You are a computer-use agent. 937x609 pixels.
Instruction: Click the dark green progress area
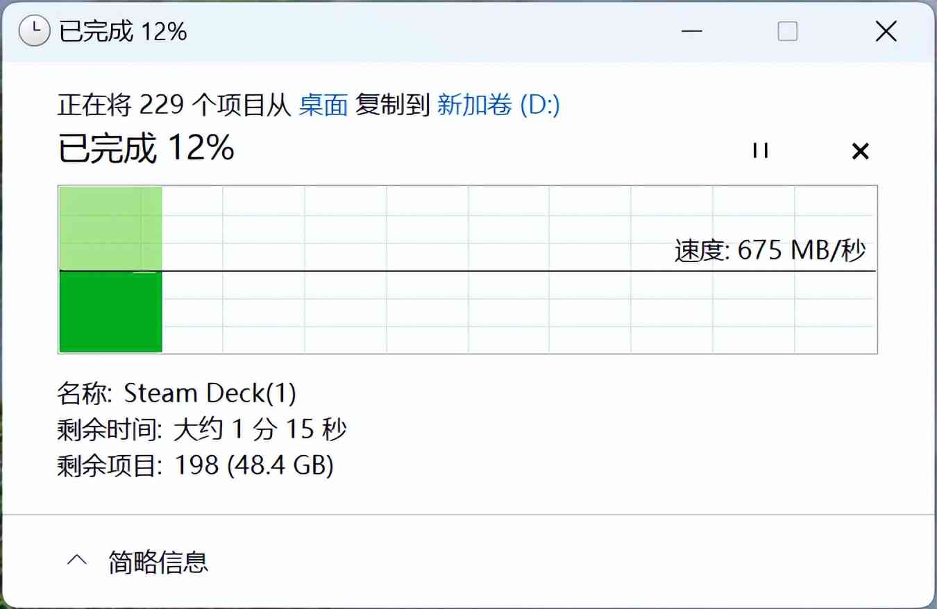tap(111, 311)
